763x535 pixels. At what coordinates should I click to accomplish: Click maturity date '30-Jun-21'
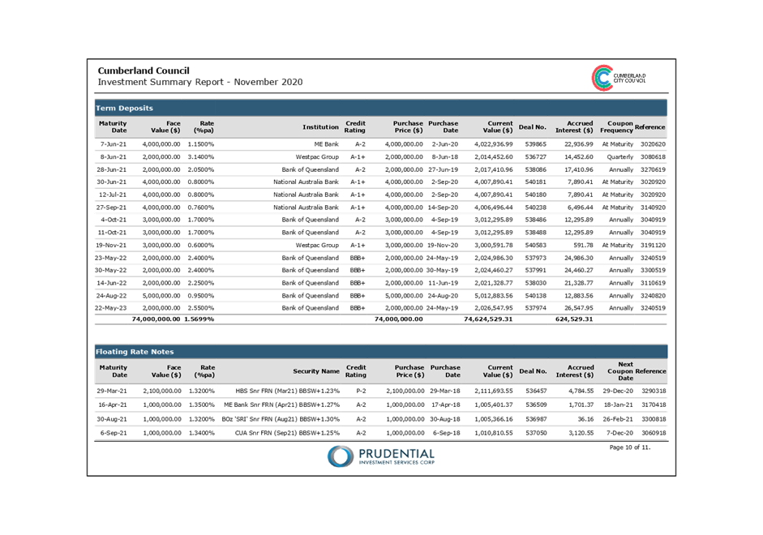pyautogui.click(x=111, y=182)
